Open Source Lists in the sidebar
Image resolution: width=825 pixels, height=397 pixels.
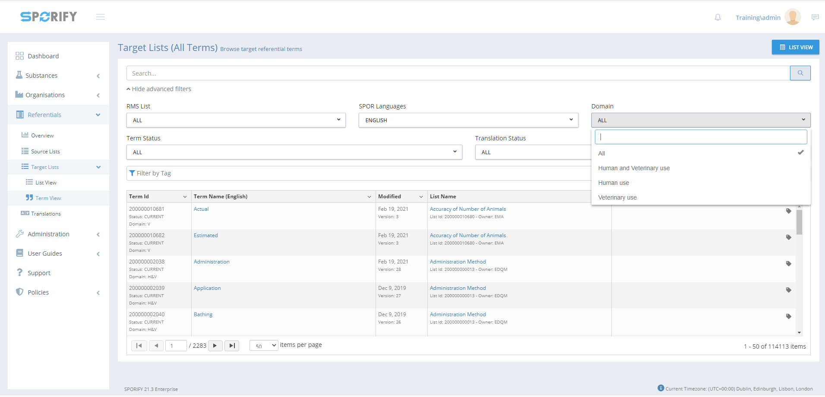click(45, 152)
